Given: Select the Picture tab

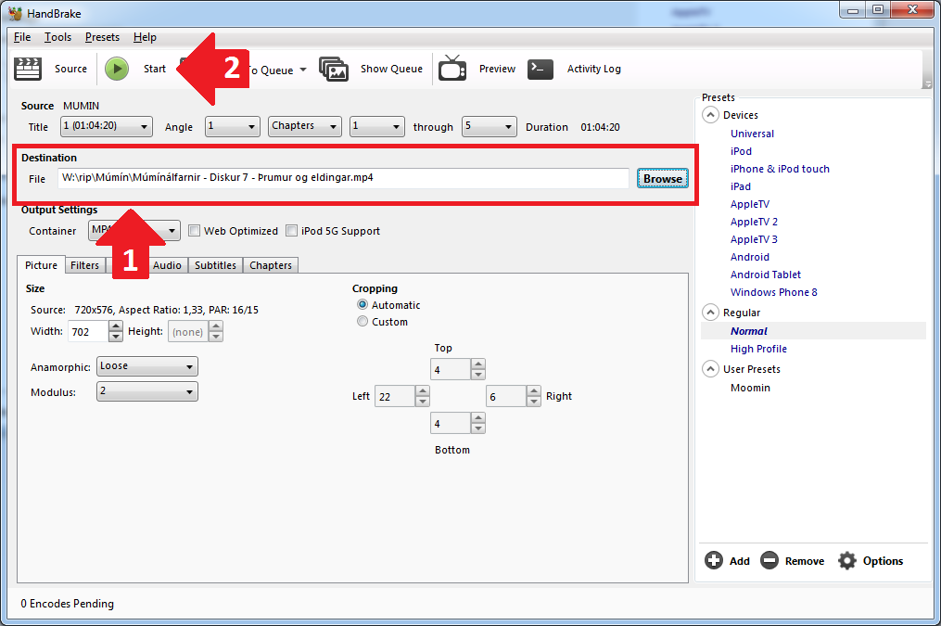Looking at the screenshot, I should pos(42,264).
